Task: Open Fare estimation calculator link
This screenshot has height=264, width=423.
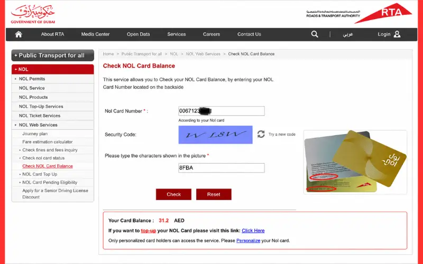Action: pos(48,142)
